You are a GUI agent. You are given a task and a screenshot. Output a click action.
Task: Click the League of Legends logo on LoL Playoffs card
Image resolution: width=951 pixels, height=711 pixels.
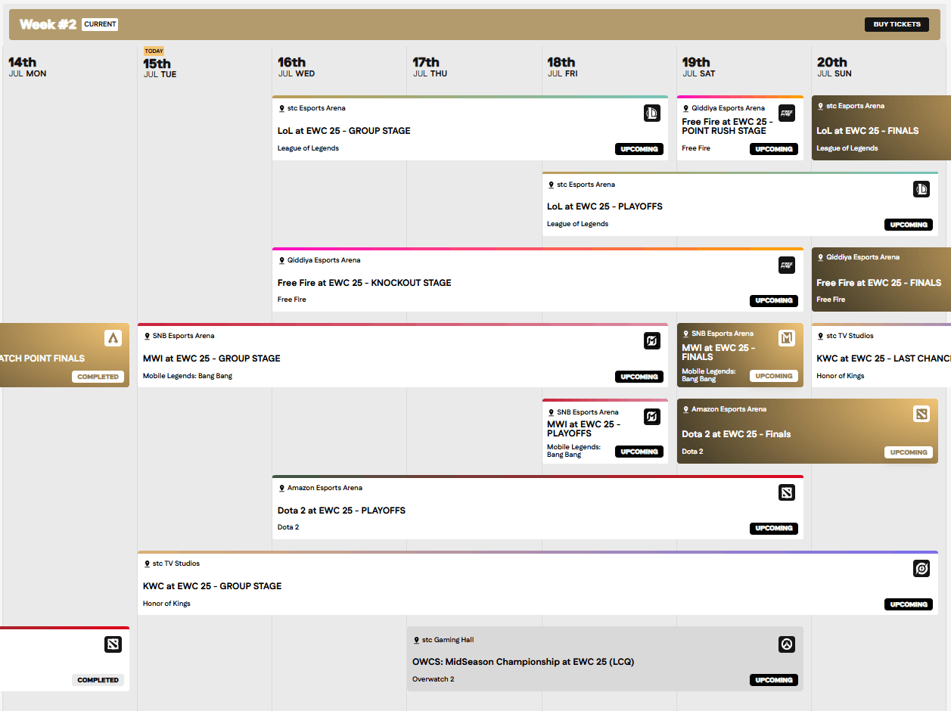(921, 189)
